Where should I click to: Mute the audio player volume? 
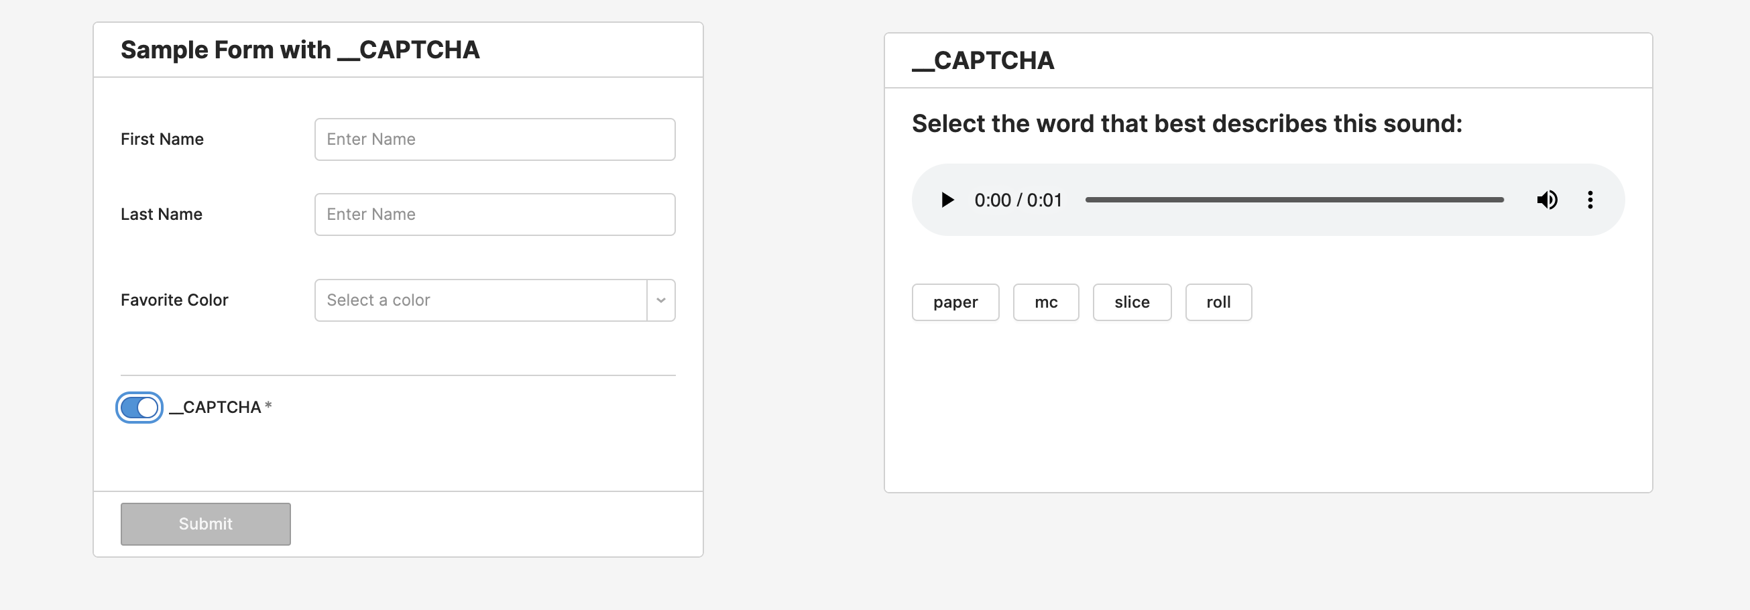point(1547,200)
